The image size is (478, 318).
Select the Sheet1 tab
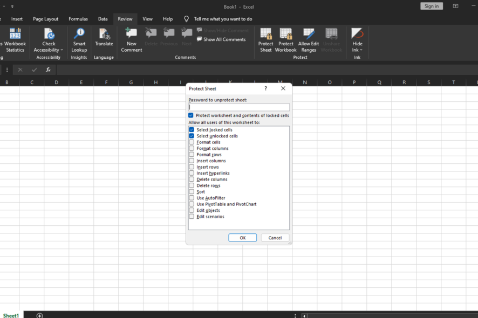click(11, 315)
